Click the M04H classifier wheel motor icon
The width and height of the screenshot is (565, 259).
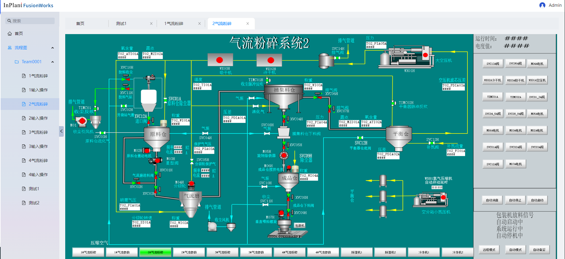point(191,185)
